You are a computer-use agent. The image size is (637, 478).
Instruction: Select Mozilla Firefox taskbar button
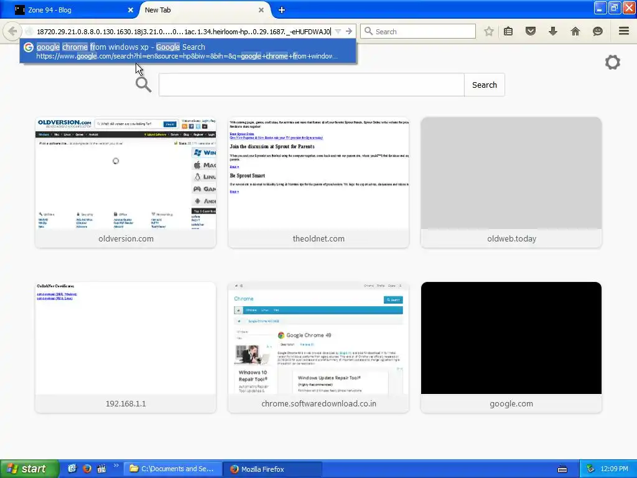273,469
